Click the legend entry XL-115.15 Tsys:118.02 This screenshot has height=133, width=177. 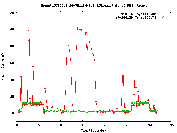coord(136,14)
